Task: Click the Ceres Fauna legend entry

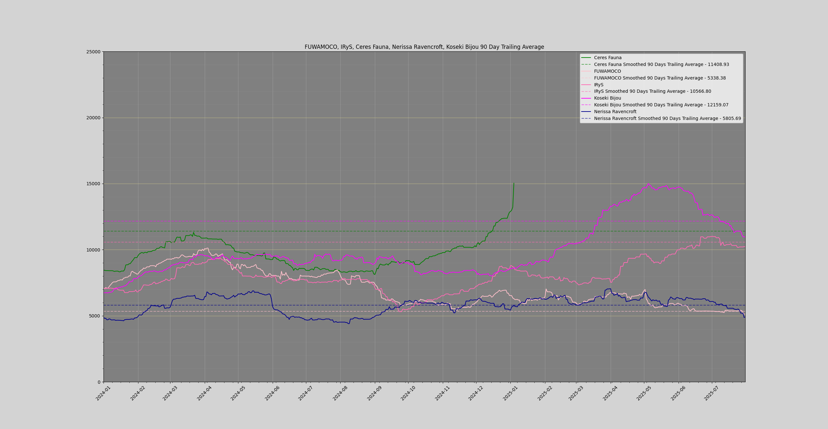Action: point(607,58)
